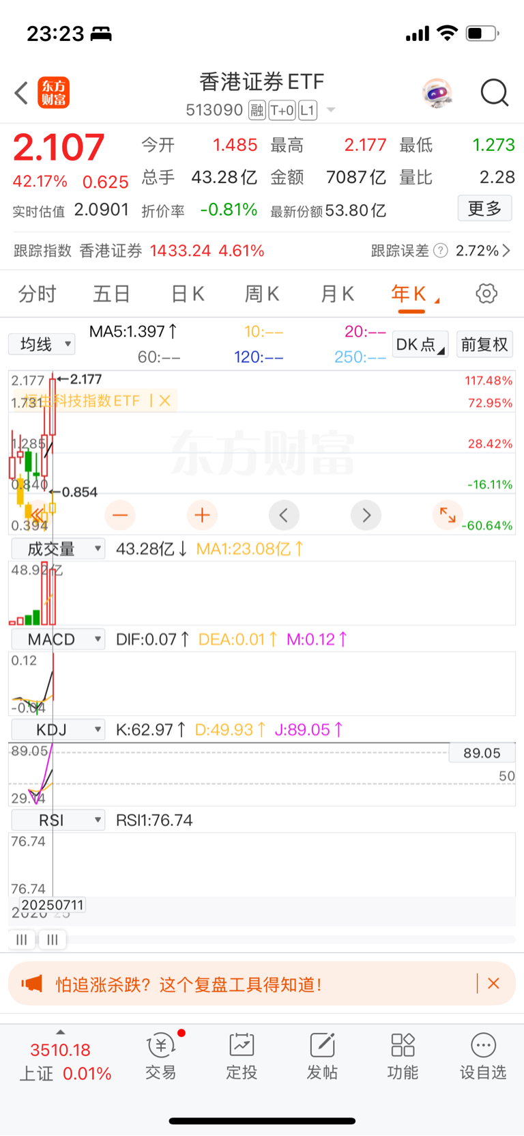The image size is (524, 1136).
Task: Switch to 日K tab
Action: [188, 294]
